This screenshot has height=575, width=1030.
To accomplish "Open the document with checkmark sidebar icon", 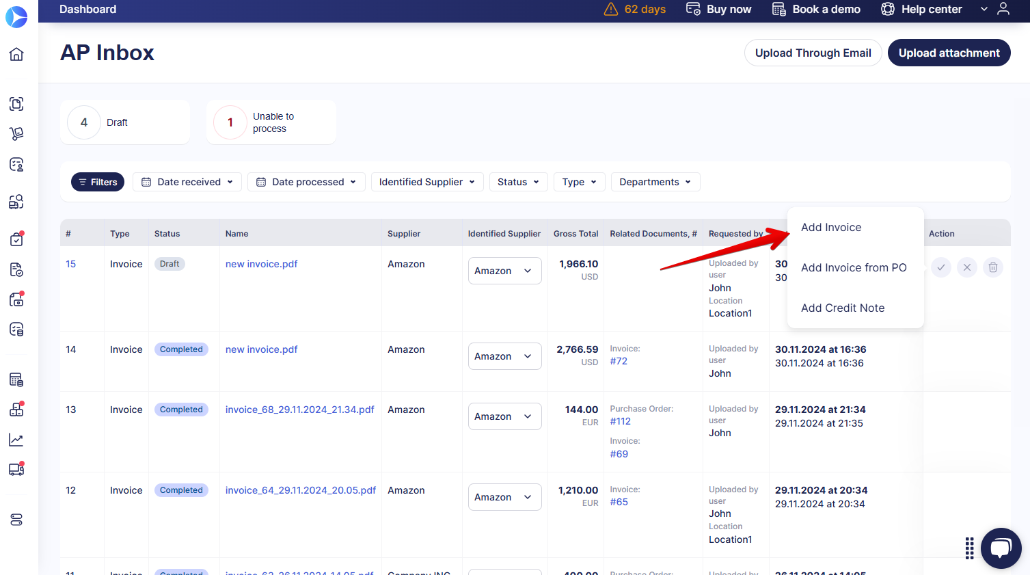I will [x=16, y=269].
